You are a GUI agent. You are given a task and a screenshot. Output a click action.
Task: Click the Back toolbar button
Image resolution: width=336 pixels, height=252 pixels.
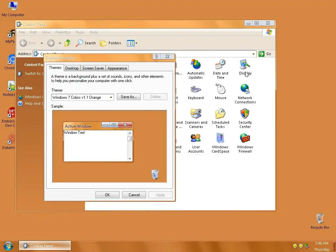[x=28, y=43]
